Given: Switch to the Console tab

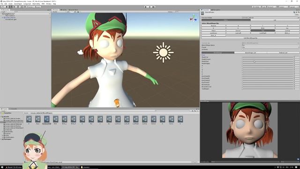Looking at the screenshot, I should (14, 109).
